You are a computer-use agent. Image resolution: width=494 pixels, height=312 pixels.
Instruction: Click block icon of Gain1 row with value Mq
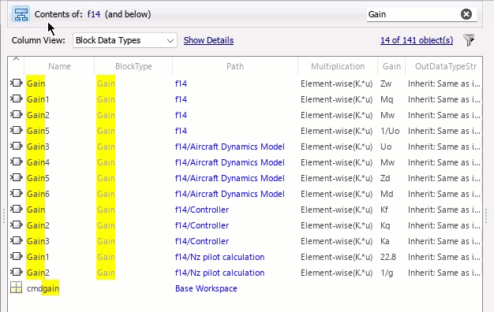click(x=17, y=99)
